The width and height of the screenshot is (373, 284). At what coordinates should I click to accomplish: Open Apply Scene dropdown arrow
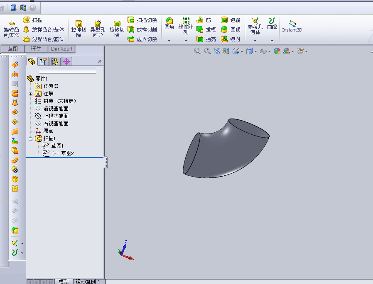coord(292,51)
